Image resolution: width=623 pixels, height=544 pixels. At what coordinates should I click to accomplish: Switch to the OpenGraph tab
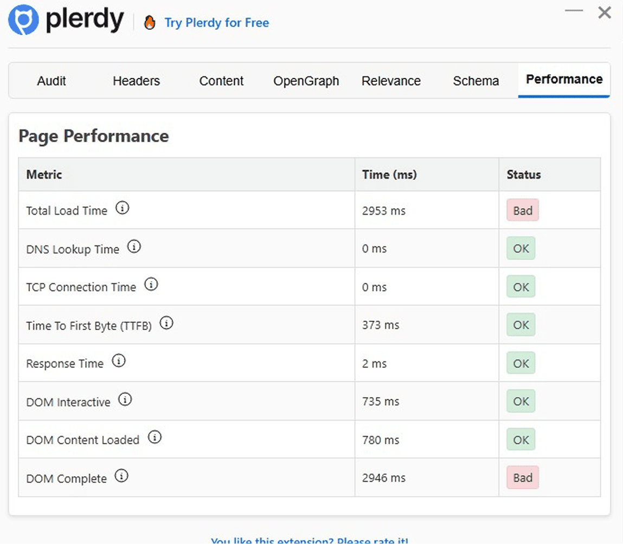click(x=306, y=81)
